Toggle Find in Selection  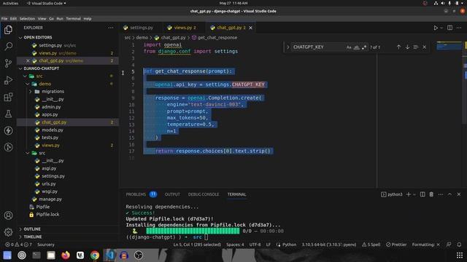click(416, 47)
